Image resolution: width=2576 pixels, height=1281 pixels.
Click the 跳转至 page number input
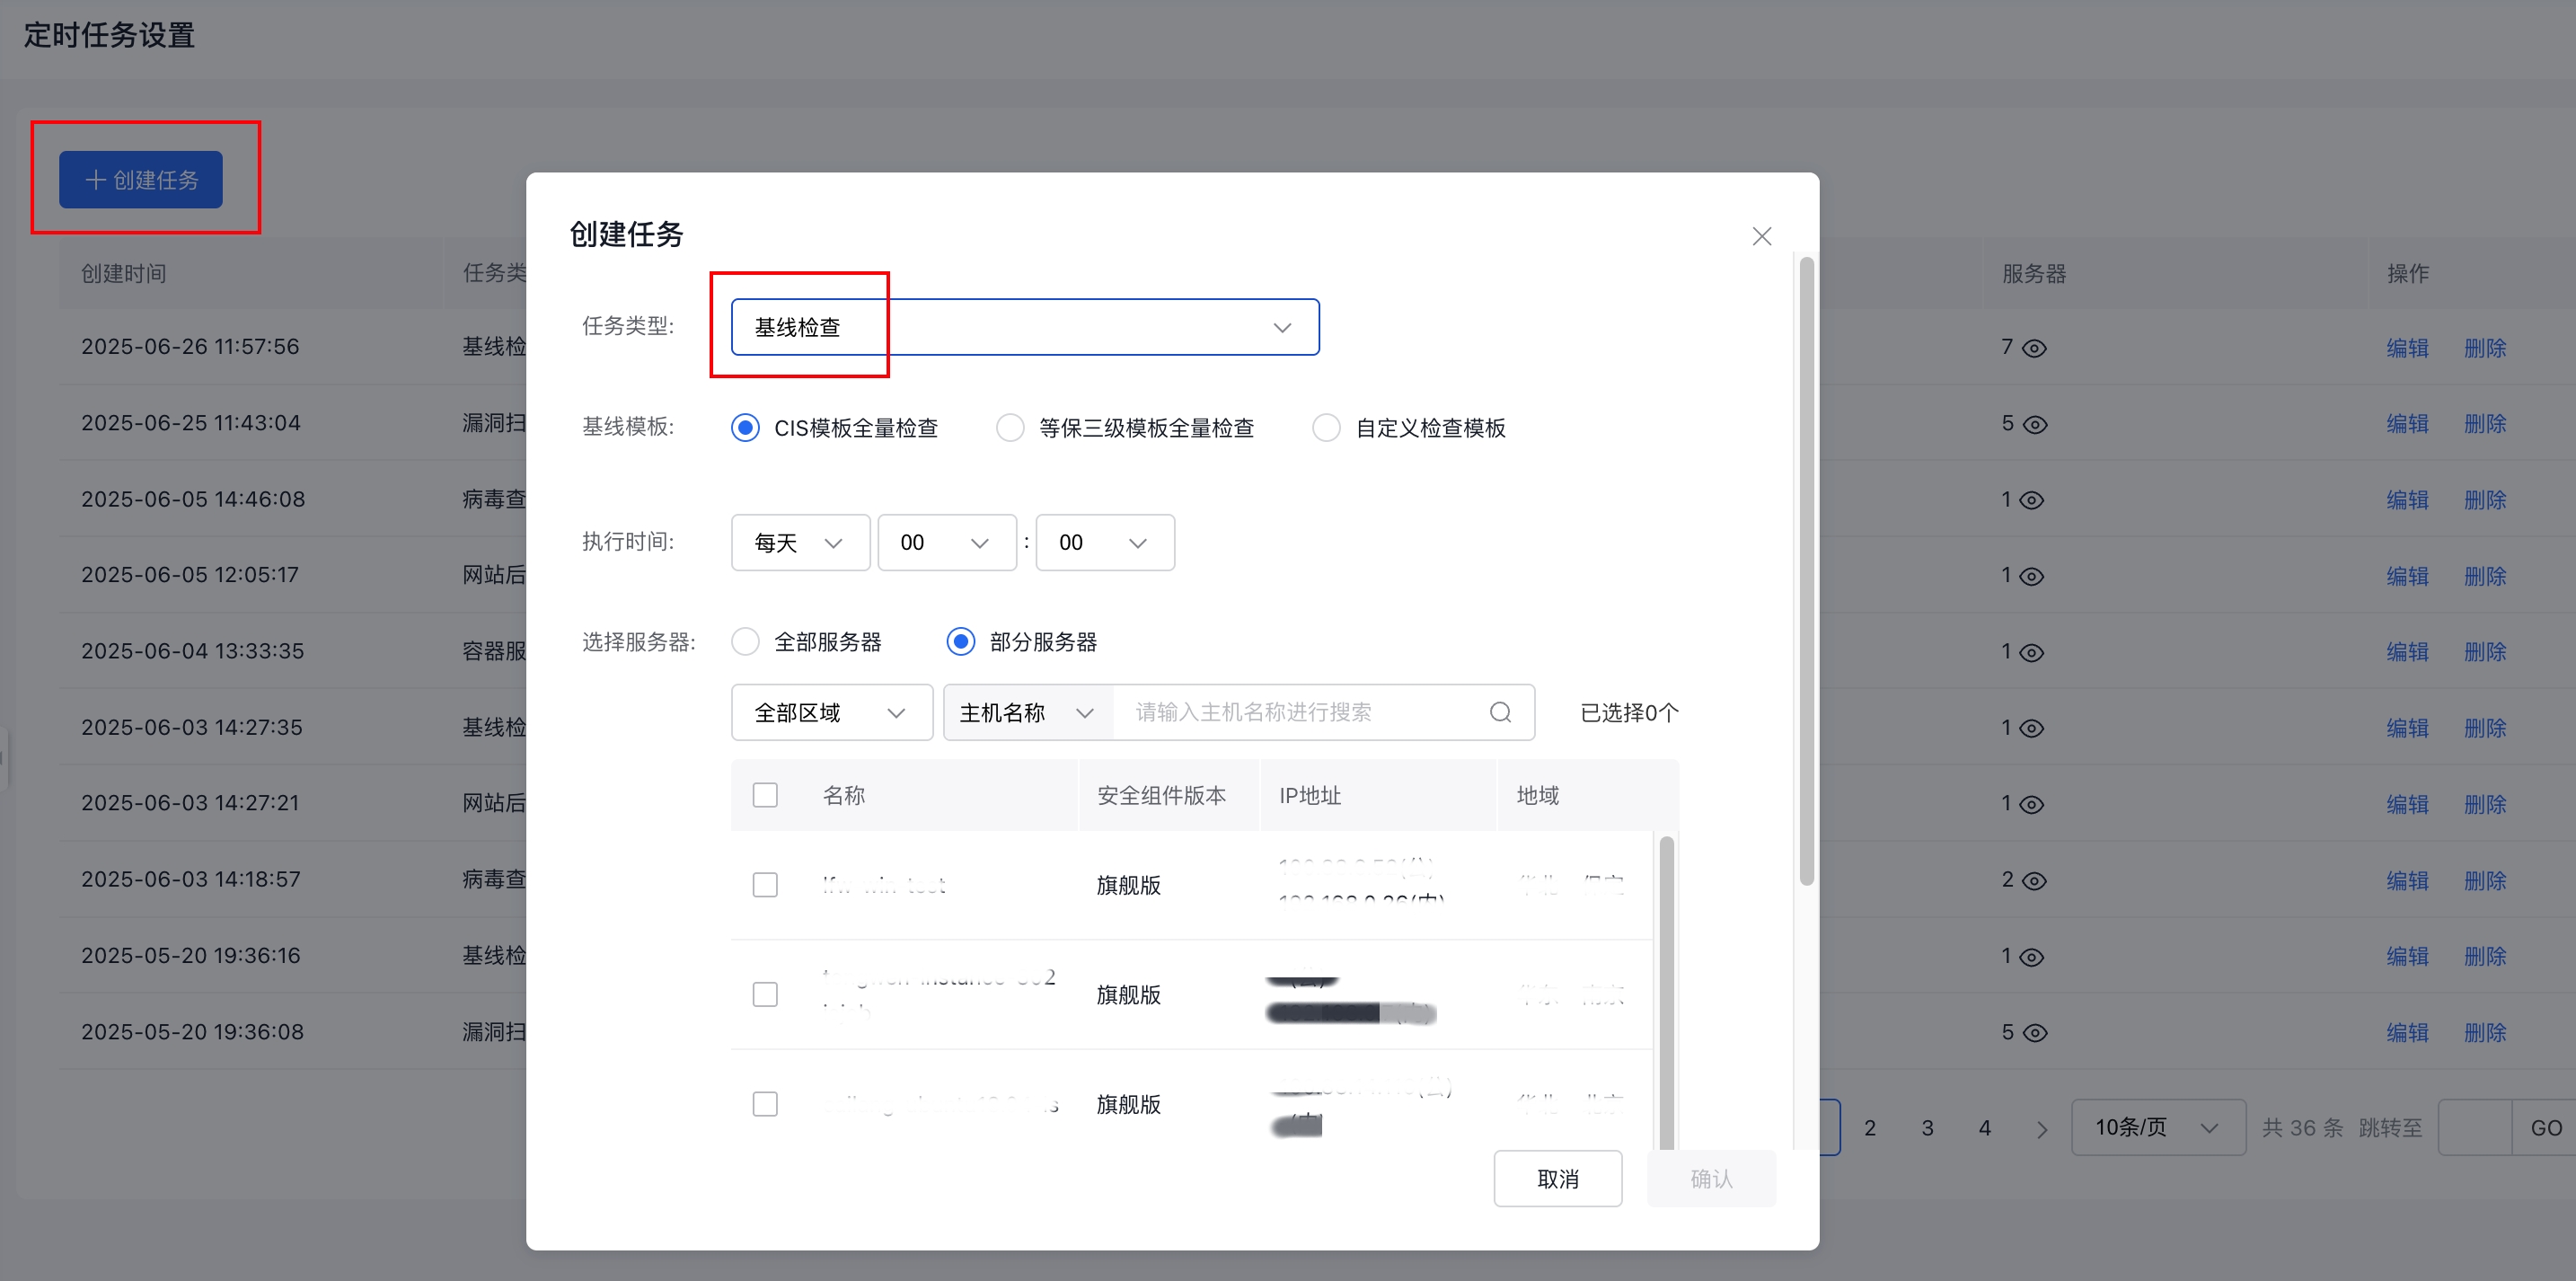tap(2475, 1128)
